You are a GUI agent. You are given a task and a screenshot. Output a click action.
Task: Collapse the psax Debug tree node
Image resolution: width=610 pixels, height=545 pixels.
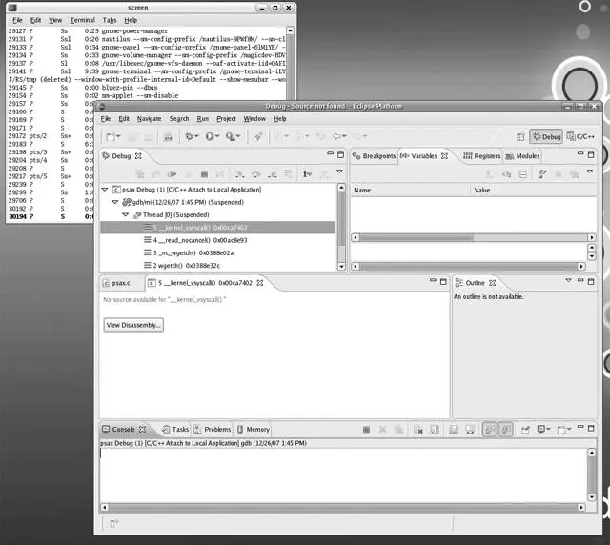105,190
